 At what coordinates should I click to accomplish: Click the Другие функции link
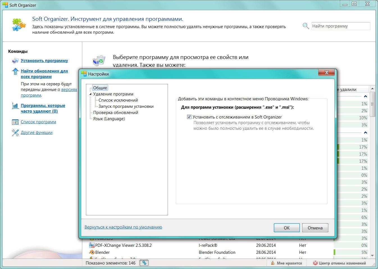click(x=37, y=133)
